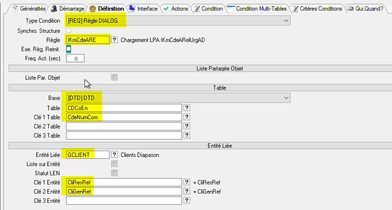Click the help icon for Clé 2 Table
The image size is (392, 210).
pos(187,126)
